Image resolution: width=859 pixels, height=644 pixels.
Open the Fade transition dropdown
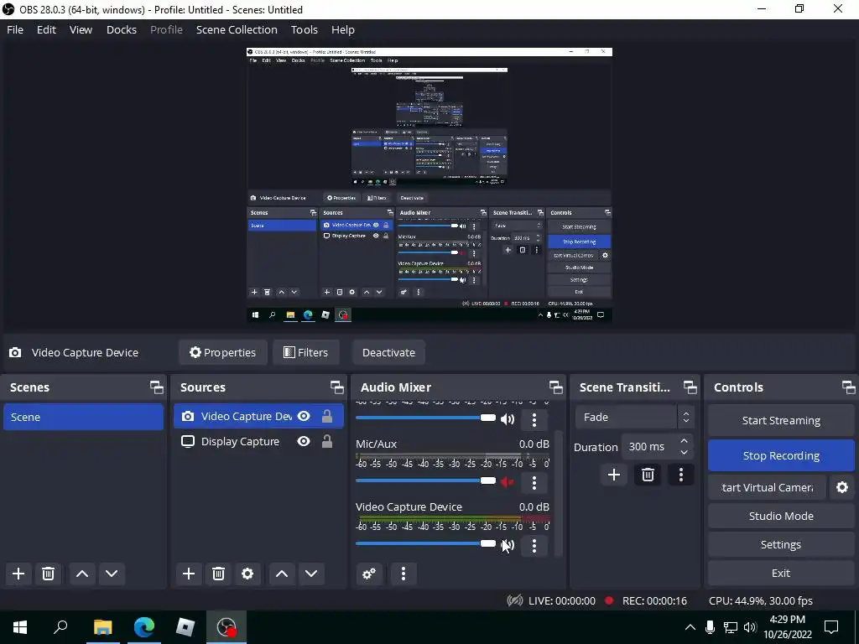click(634, 418)
